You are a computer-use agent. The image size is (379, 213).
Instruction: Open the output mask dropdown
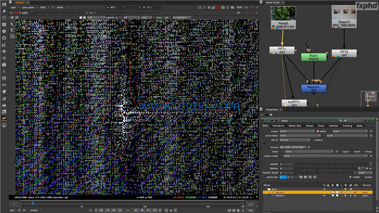pos(325,156)
